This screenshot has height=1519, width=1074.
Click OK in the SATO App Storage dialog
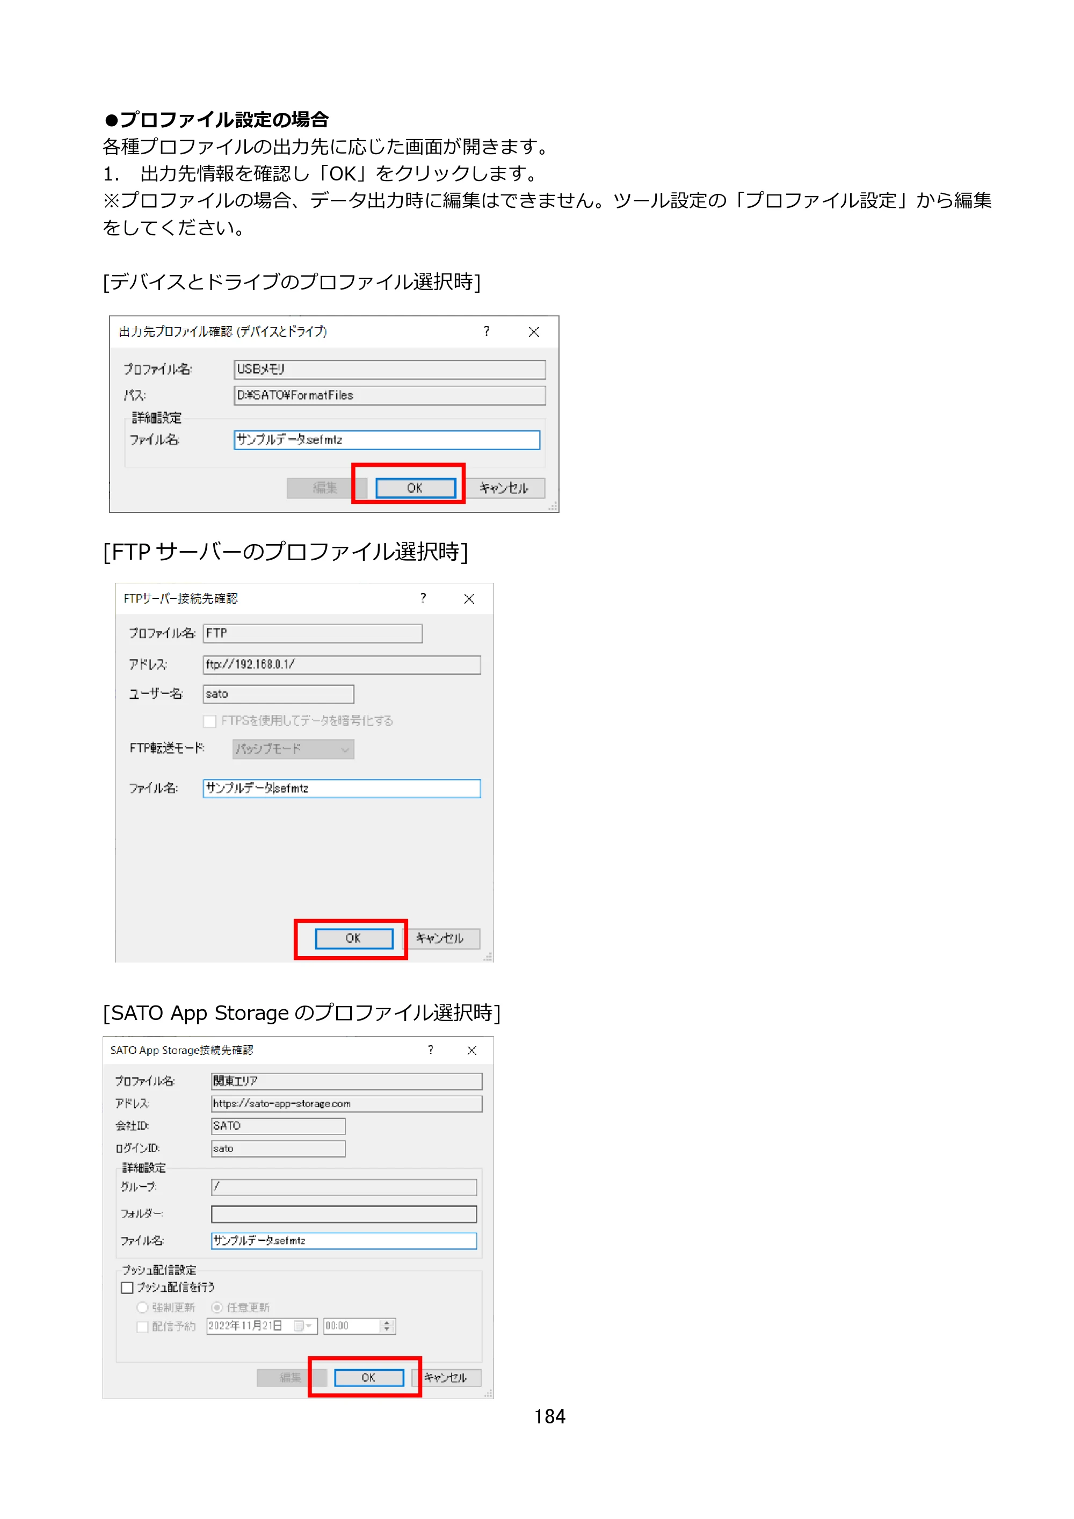pyautogui.click(x=369, y=1378)
